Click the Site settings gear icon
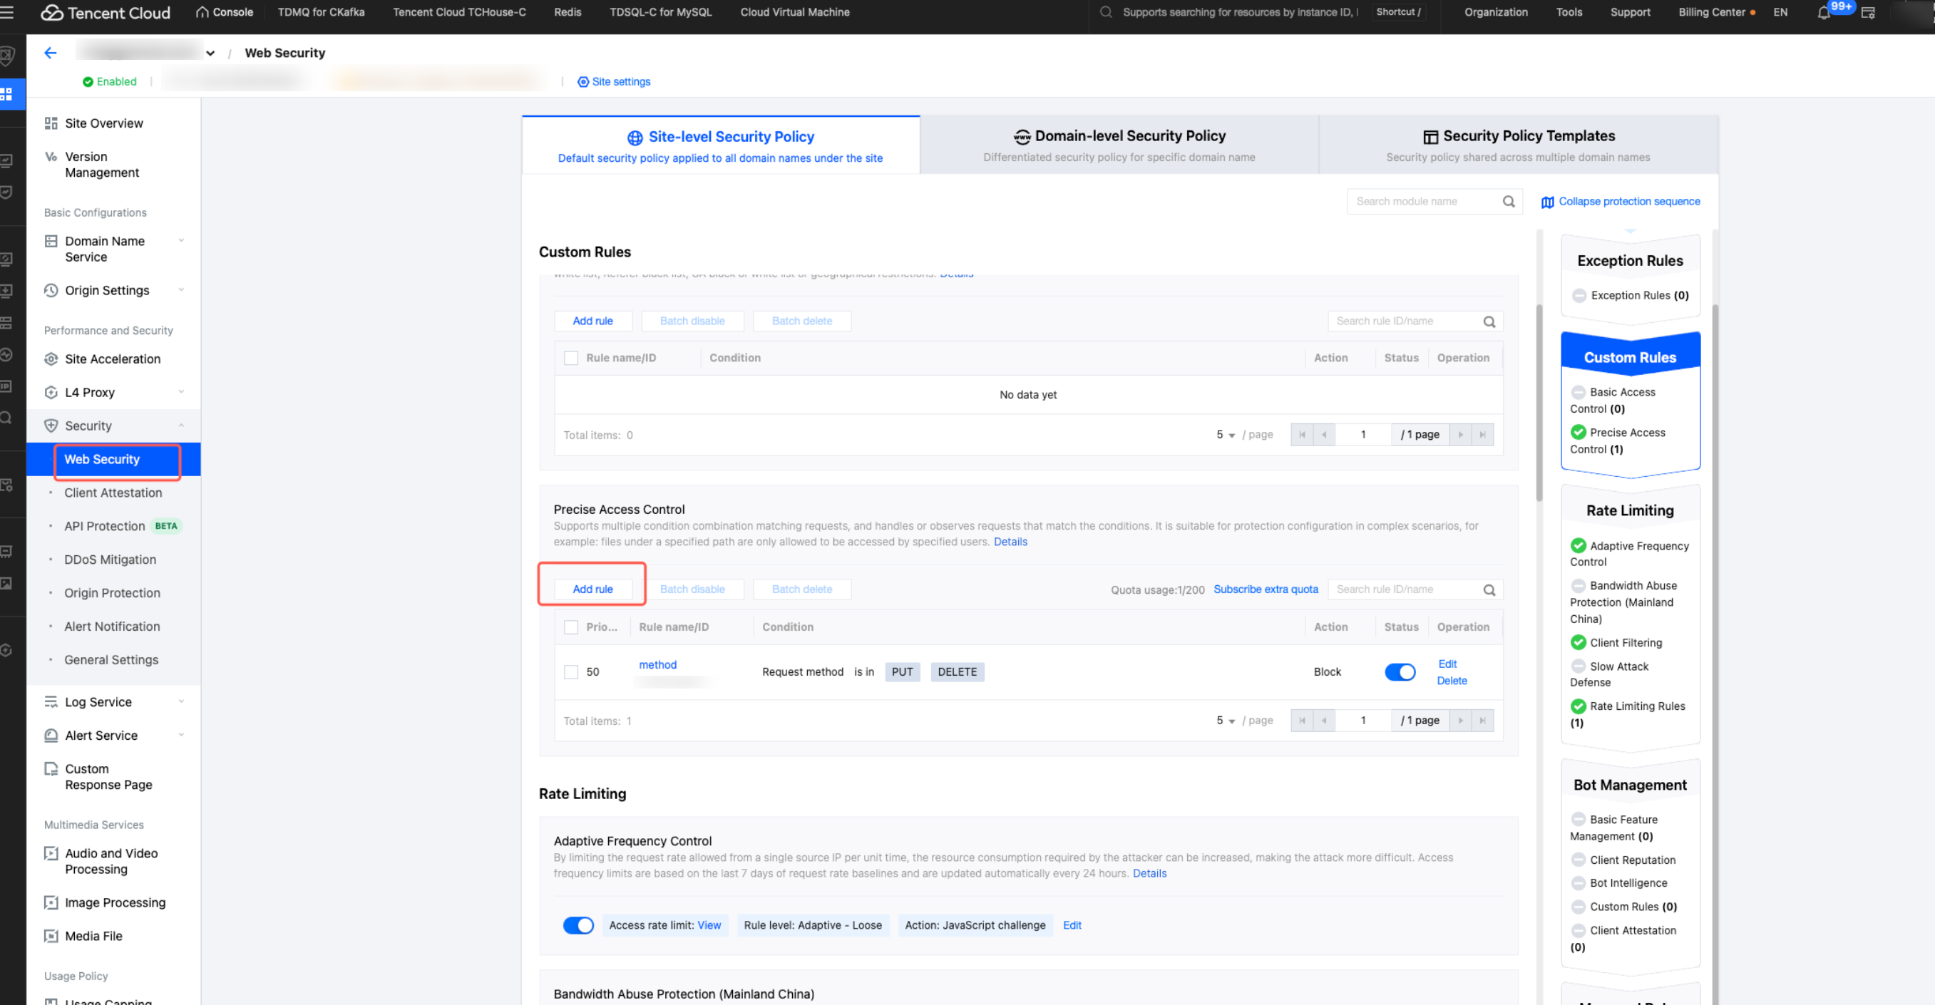 pyautogui.click(x=583, y=82)
